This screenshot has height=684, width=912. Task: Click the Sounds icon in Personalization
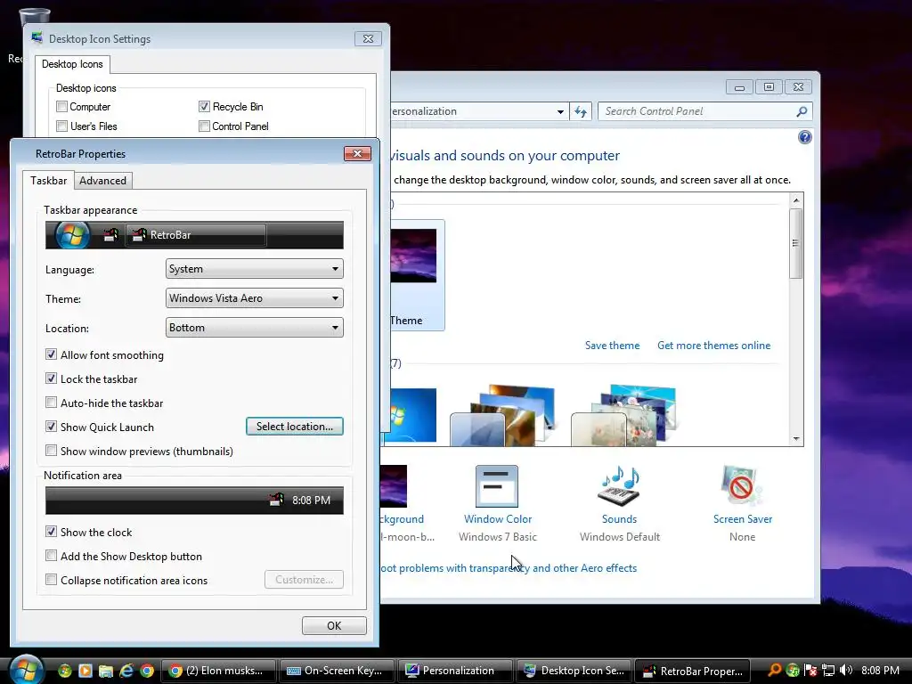coord(620,486)
